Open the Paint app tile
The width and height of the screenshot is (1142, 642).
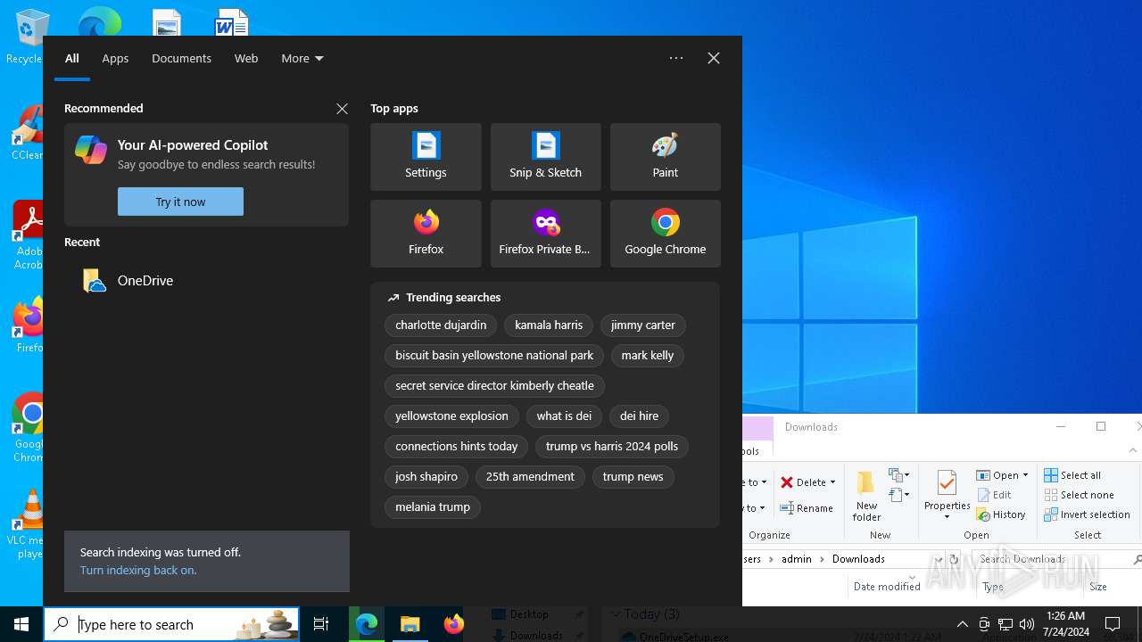[x=665, y=157]
